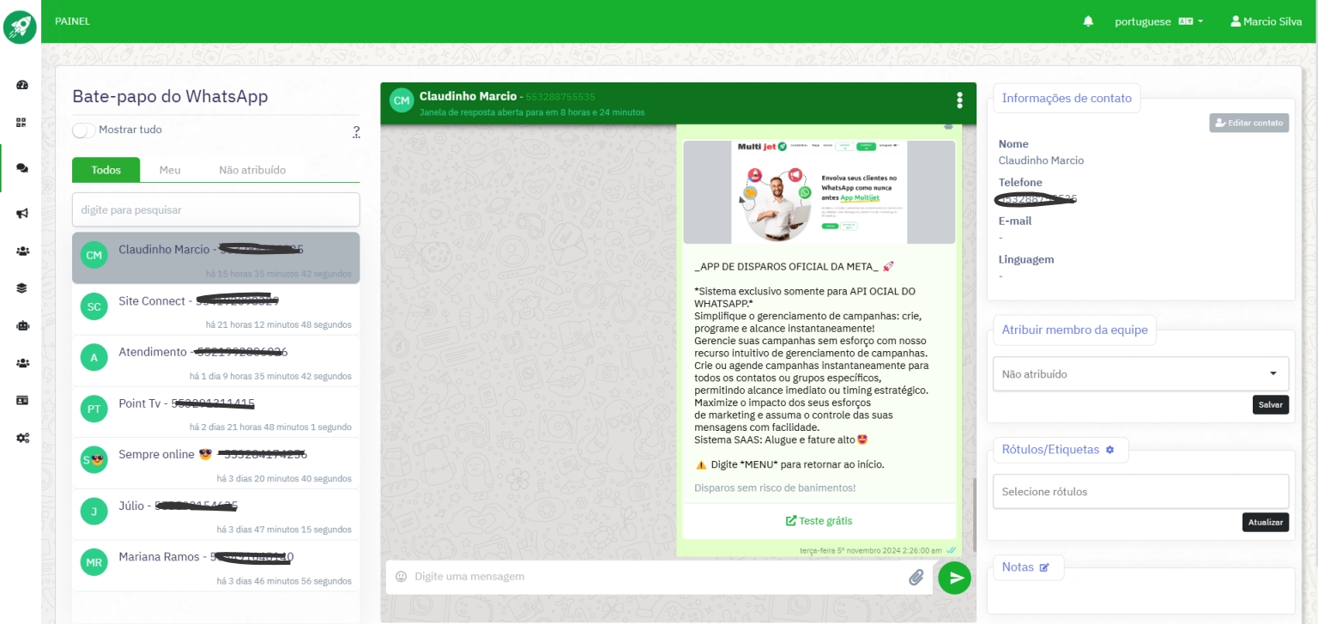1318x624 pixels.
Task: Switch to the Meu tab
Action: pyautogui.click(x=170, y=170)
